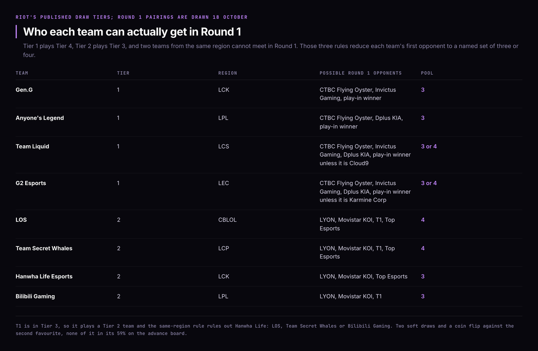Select the Gen.G team name
This screenshot has height=351, width=538.
tap(24, 90)
